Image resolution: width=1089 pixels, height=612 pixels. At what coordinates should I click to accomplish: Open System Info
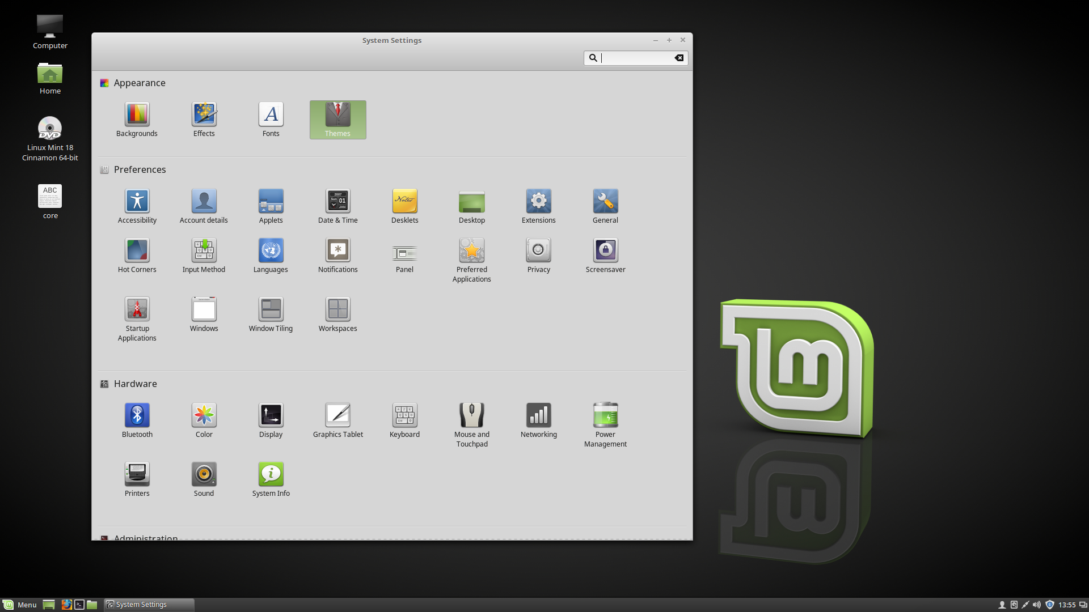click(x=271, y=479)
